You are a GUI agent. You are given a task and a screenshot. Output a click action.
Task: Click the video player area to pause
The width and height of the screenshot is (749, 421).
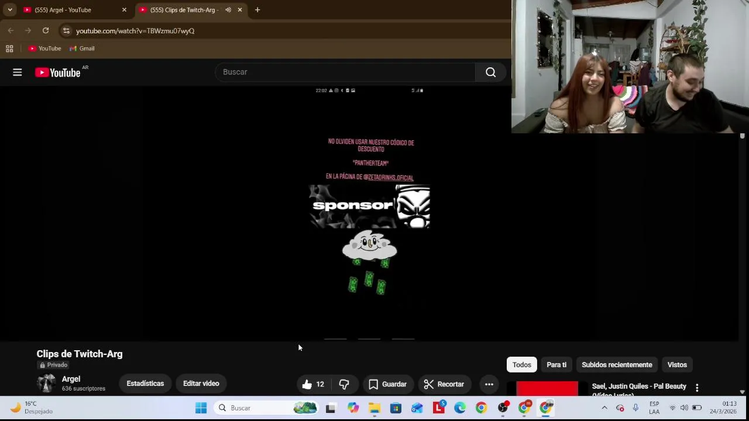click(x=370, y=213)
